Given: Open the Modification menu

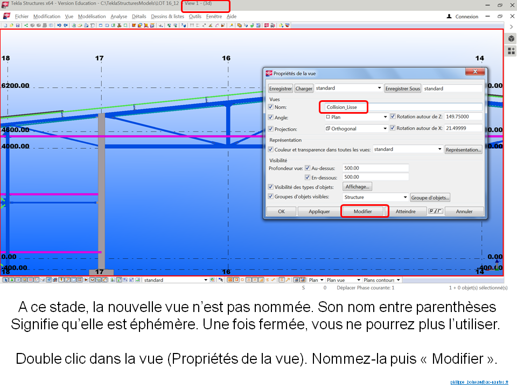Looking at the screenshot, I should [47, 16].
